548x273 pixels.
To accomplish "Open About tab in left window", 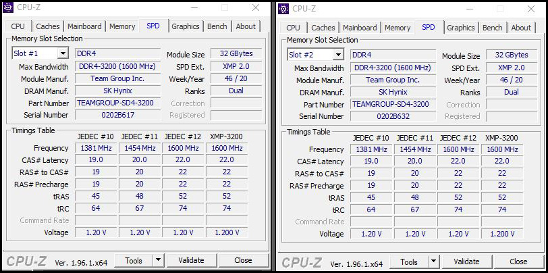I will [x=246, y=26].
